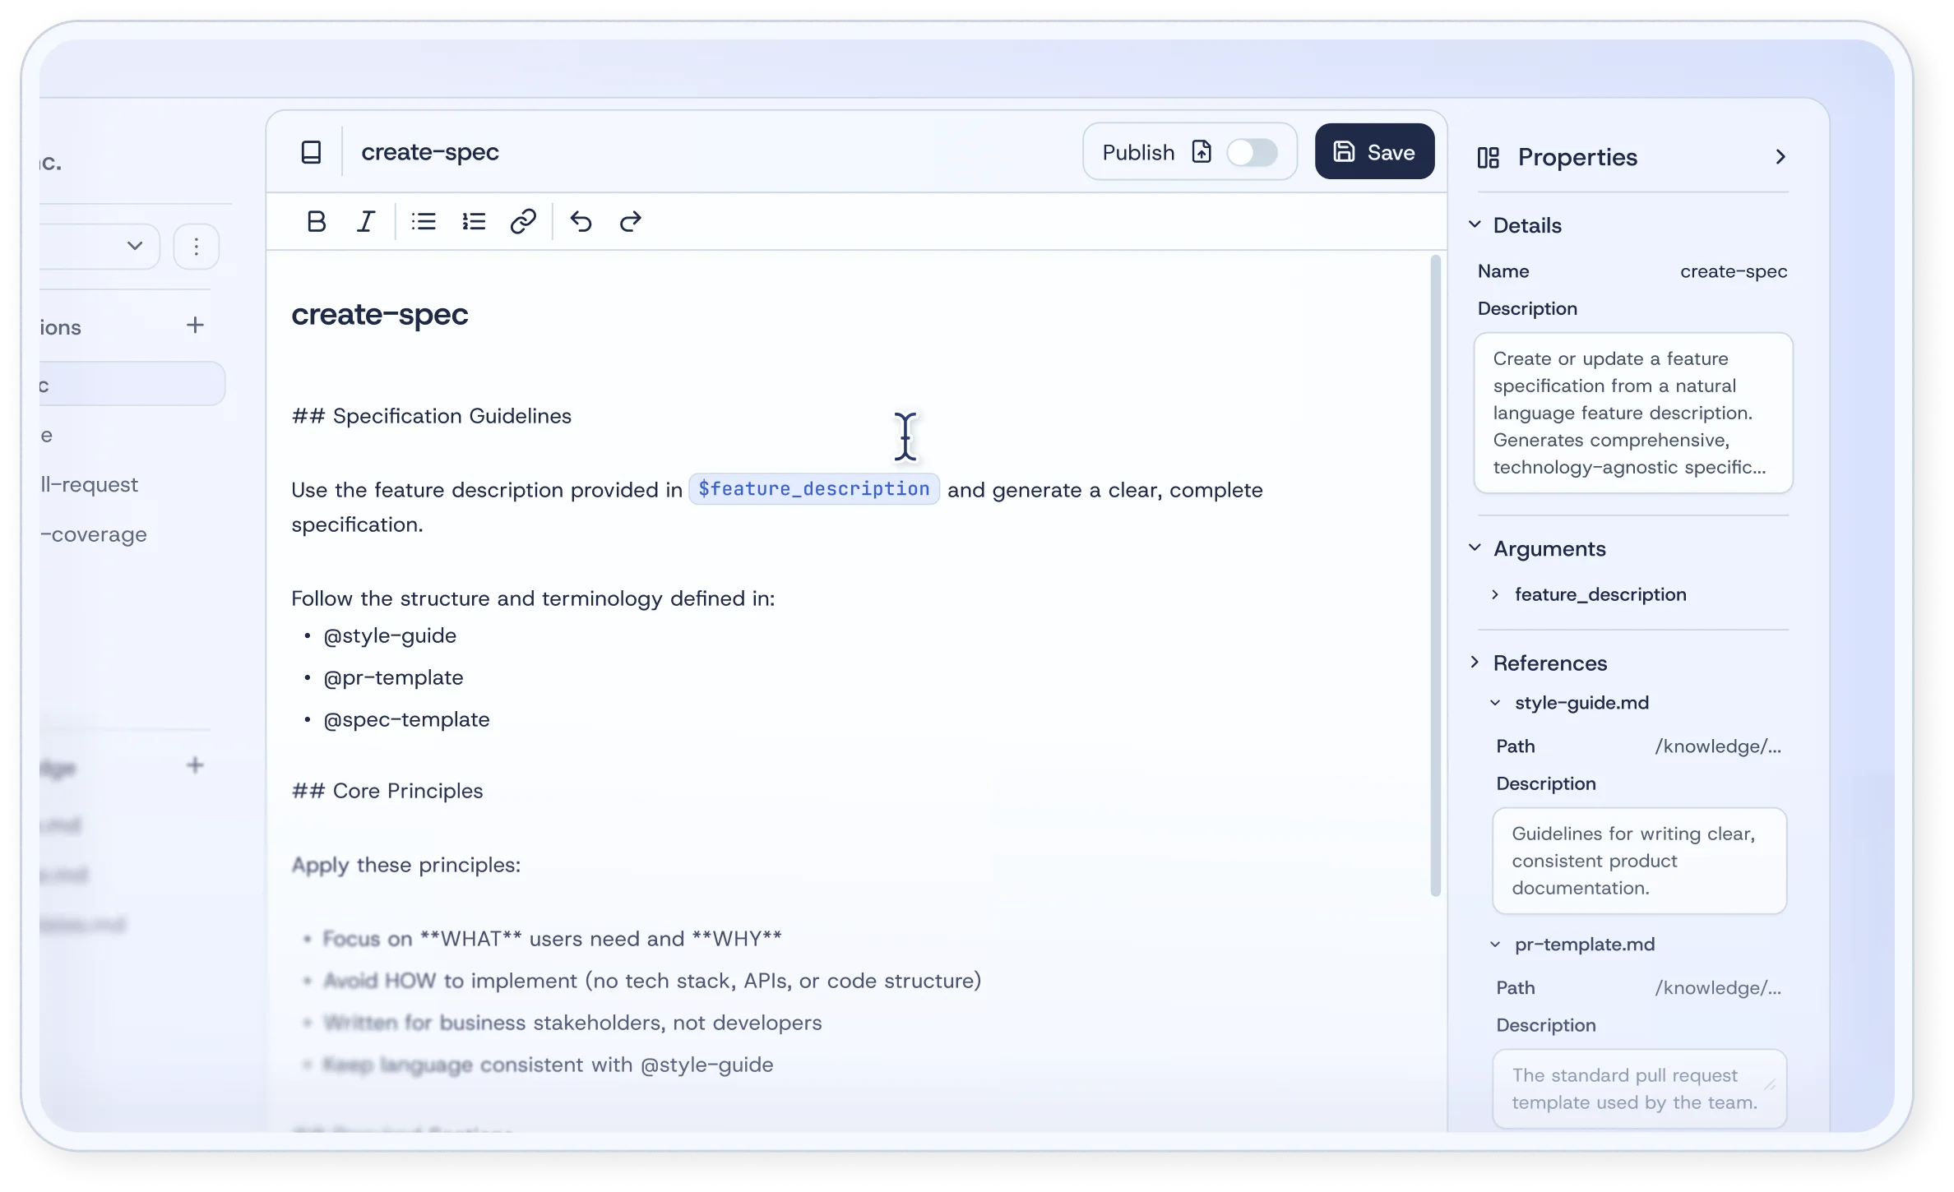This screenshot has width=1954, height=1192.
Task: Insert a link in the editor
Action: tap(524, 220)
